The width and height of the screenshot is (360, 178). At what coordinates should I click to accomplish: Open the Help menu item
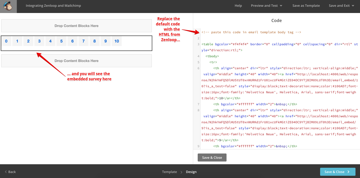[238, 5]
